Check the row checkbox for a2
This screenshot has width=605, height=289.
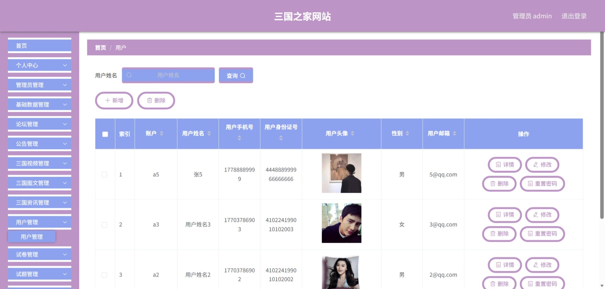tap(104, 275)
